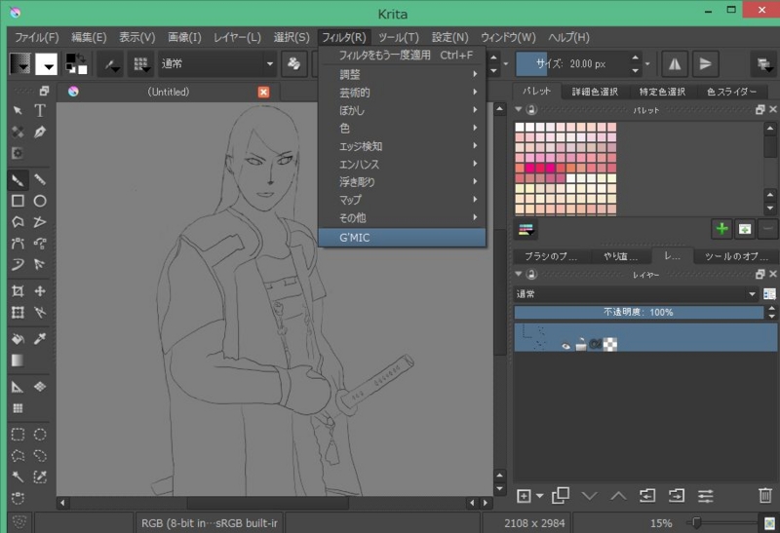The height and width of the screenshot is (533, 780).
Task: Select the Rectangular Selection tool
Action: (x=18, y=435)
